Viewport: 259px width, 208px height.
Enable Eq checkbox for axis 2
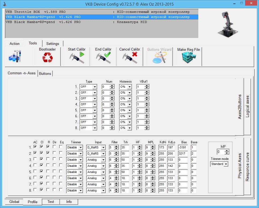61,153
